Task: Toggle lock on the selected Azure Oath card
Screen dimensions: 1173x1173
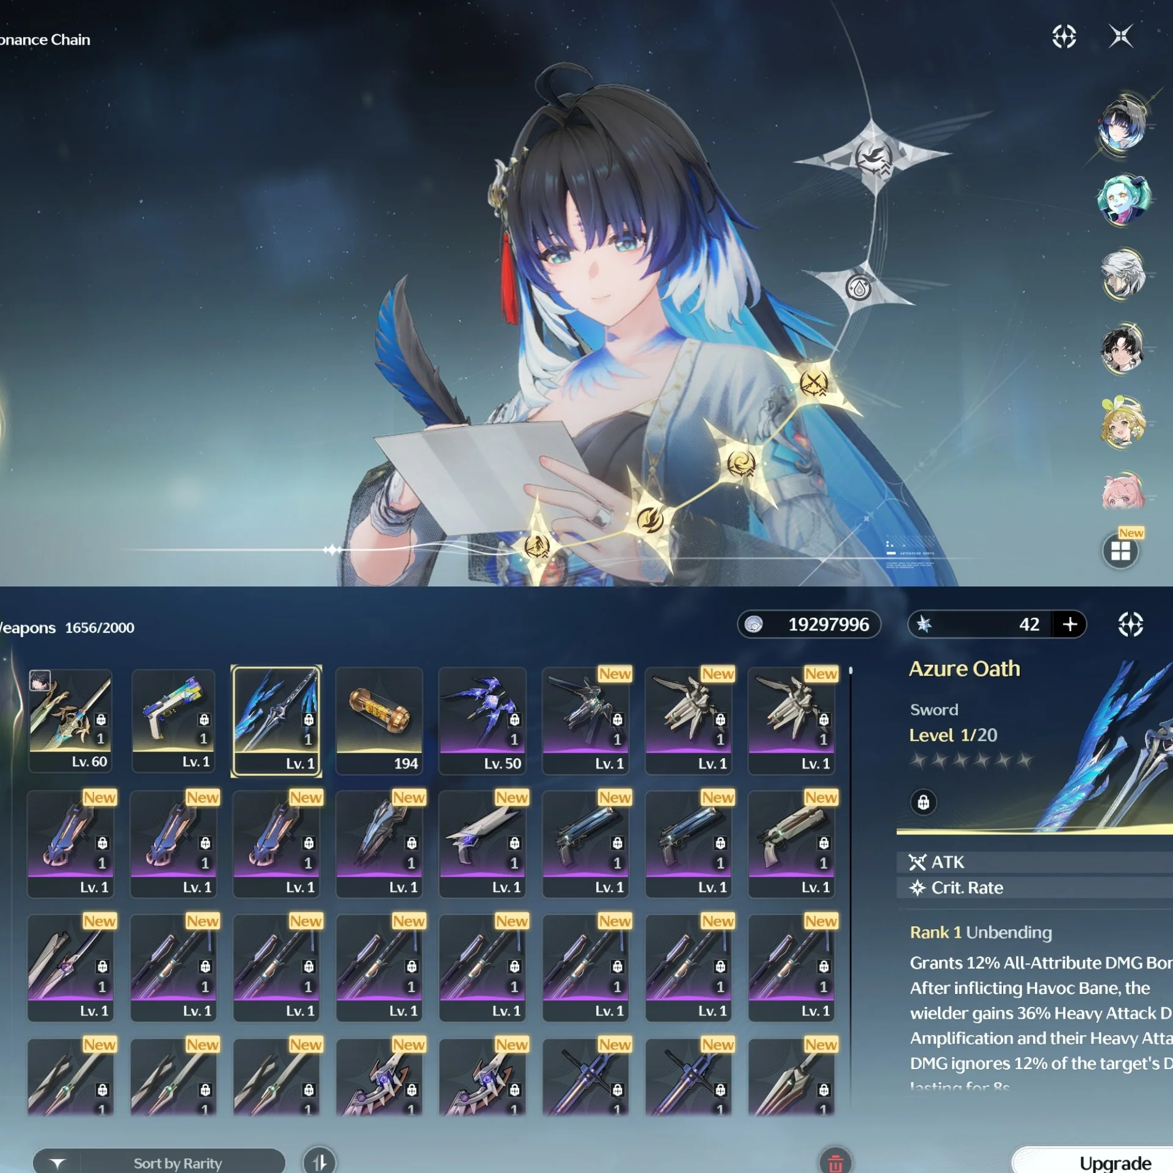Action: tap(309, 720)
